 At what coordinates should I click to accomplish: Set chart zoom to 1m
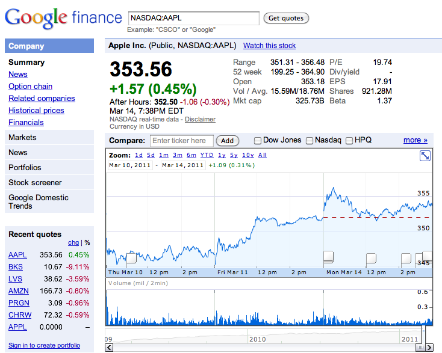coord(163,155)
